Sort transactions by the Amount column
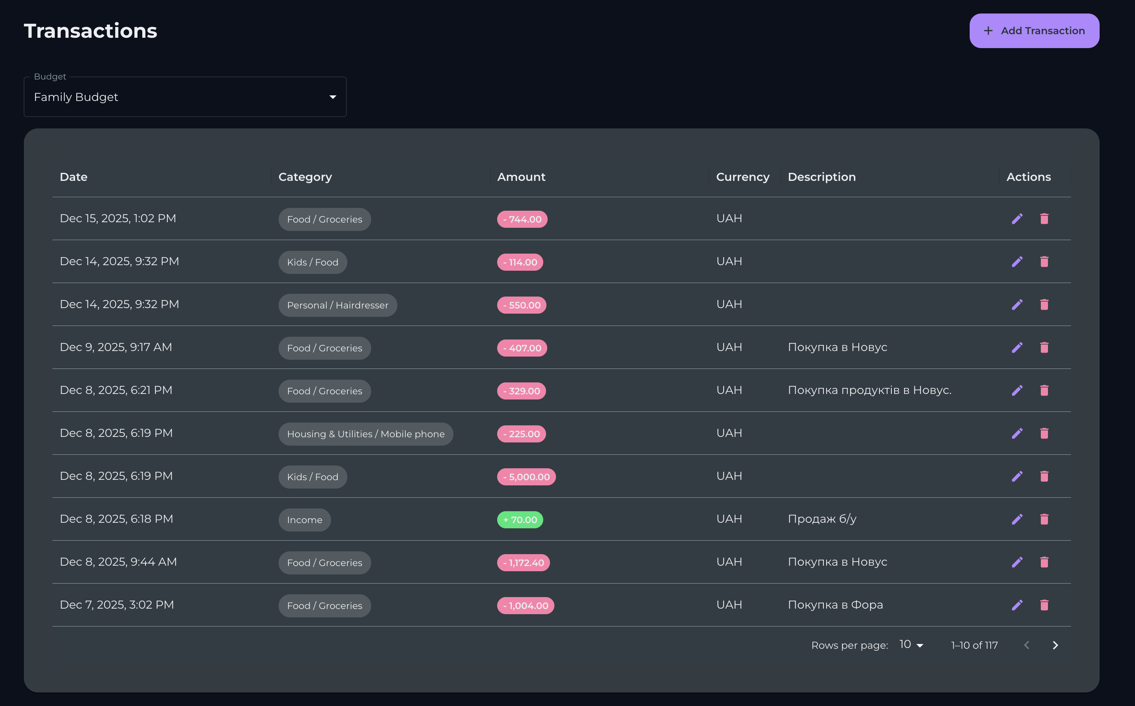 pyautogui.click(x=521, y=177)
